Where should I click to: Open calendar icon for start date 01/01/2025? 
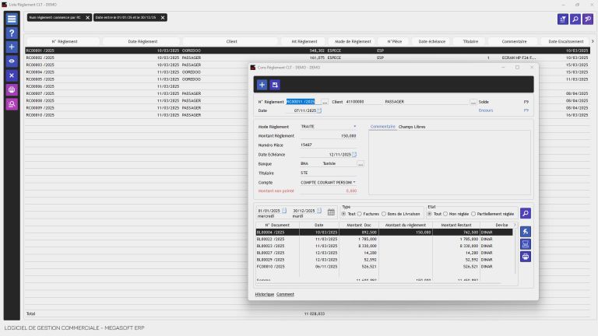tap(284, 211)
